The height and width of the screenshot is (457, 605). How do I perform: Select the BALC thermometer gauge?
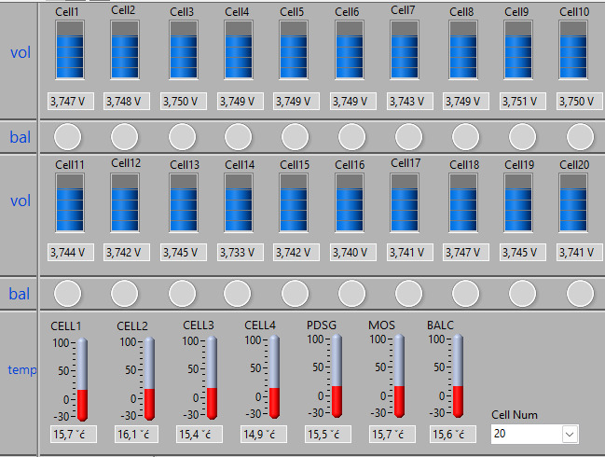458,378
